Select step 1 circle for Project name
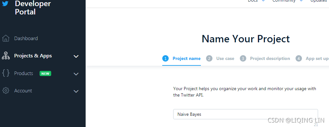329x127 pixels. pyautogui.click(x=165, y=59)
